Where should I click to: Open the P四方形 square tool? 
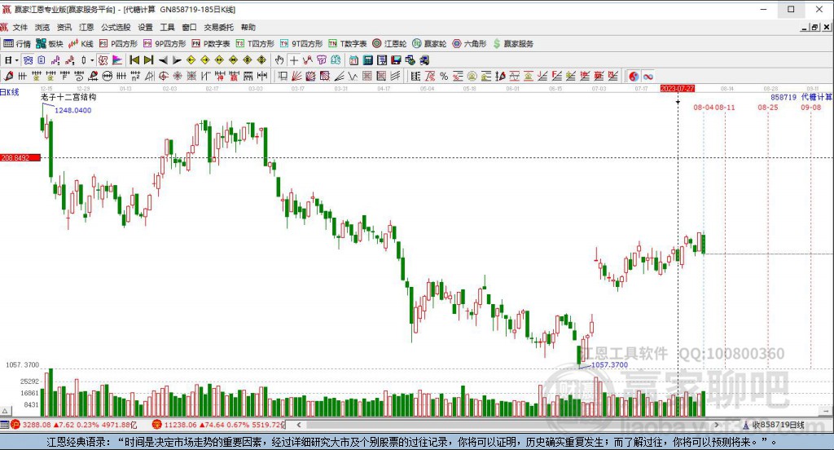(118, 44)
